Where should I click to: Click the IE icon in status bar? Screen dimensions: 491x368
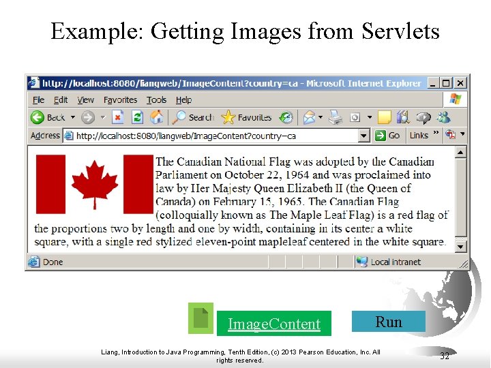click(33, 262)
